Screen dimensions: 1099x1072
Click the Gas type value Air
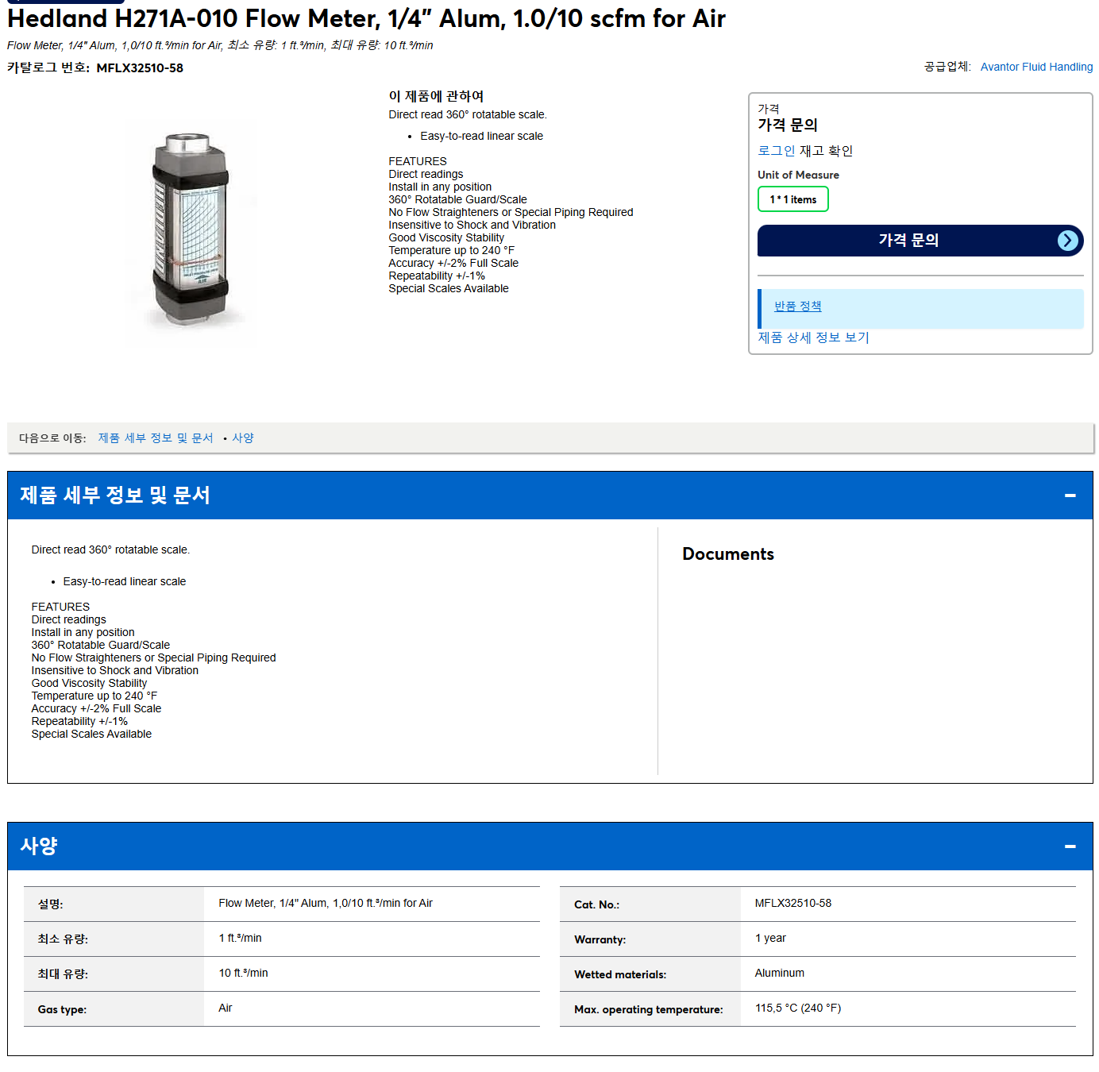click(226, 1008)
